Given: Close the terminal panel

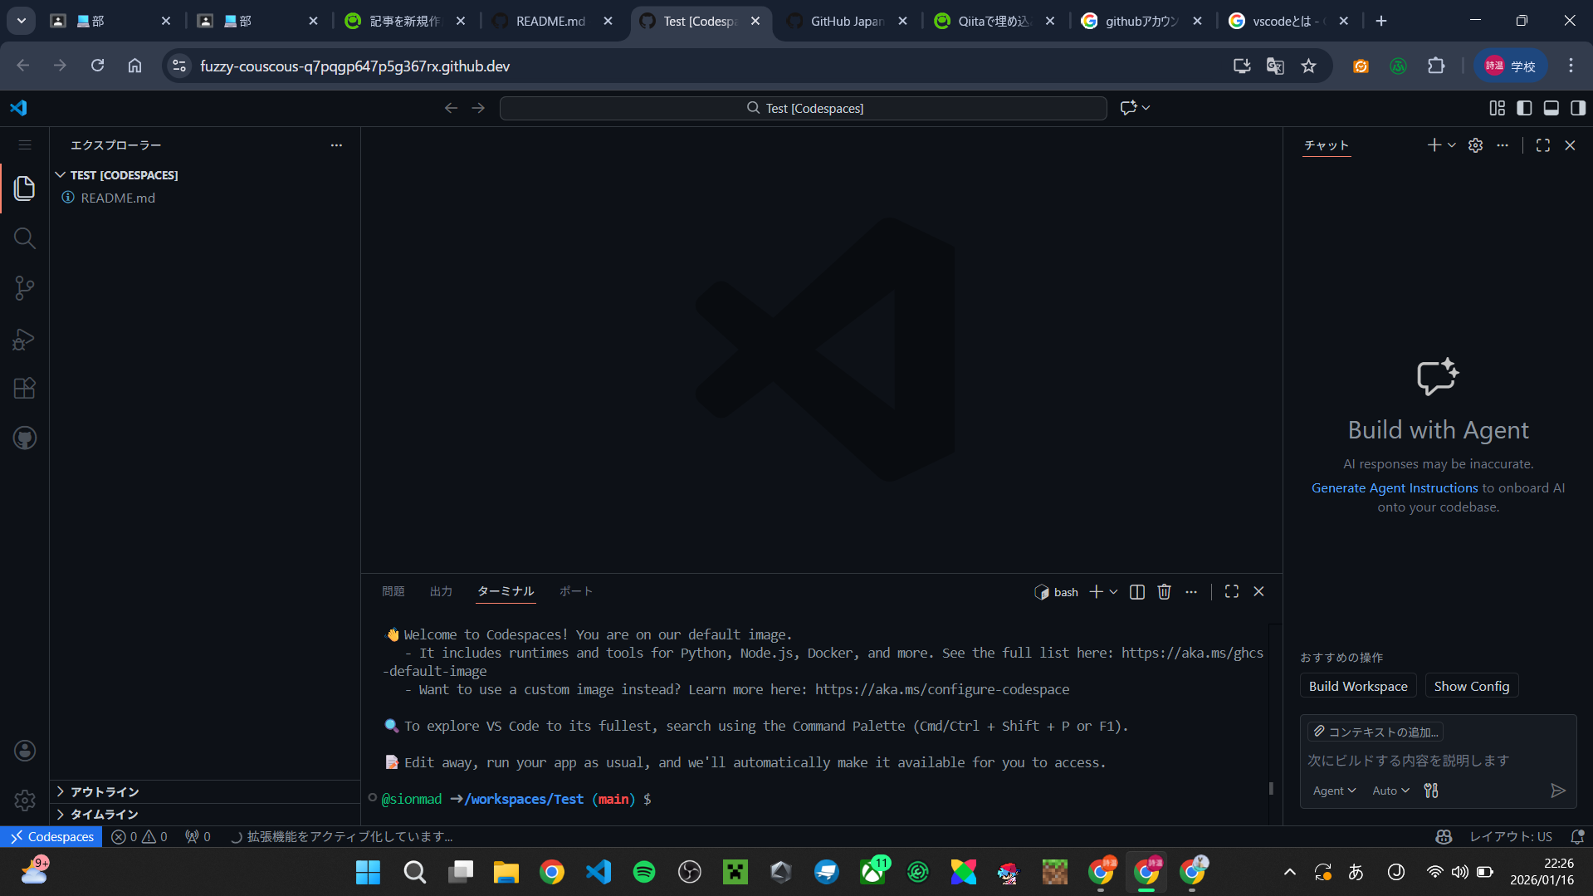Looking at the screenshot, I should (x=1258, y=592).
